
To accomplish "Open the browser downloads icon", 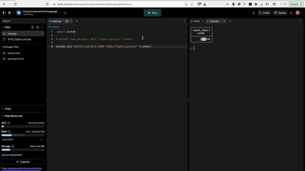I will pyautogui.click(x=262, y=4).
